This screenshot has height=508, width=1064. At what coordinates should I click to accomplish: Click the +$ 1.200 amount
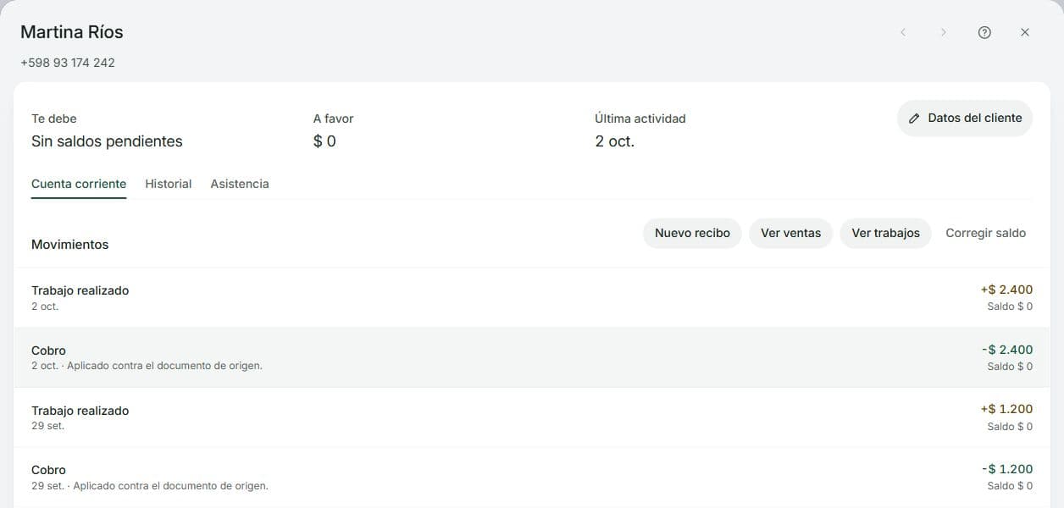pos(1006,409)
